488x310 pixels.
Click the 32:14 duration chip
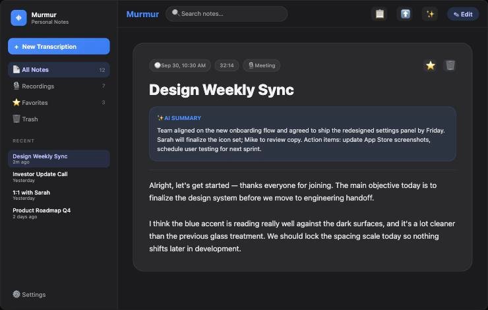point(227,65)
